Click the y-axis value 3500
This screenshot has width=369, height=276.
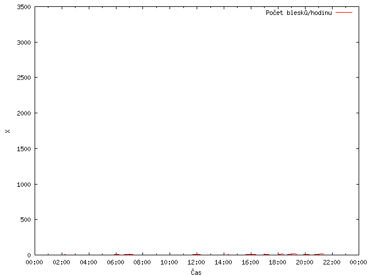tap(24, 7)
